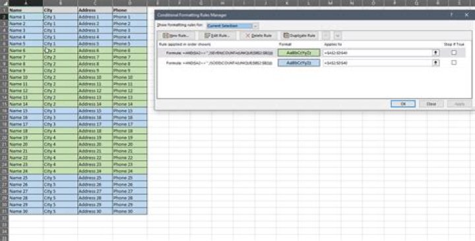This screenshot has height=241, width=475.
Task: Select cell Name 15
Action: coord(26,111)
